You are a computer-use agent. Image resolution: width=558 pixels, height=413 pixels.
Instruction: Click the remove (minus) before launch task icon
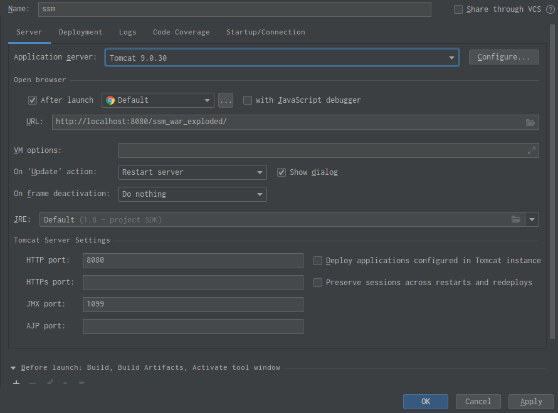[x=33, y=383]
